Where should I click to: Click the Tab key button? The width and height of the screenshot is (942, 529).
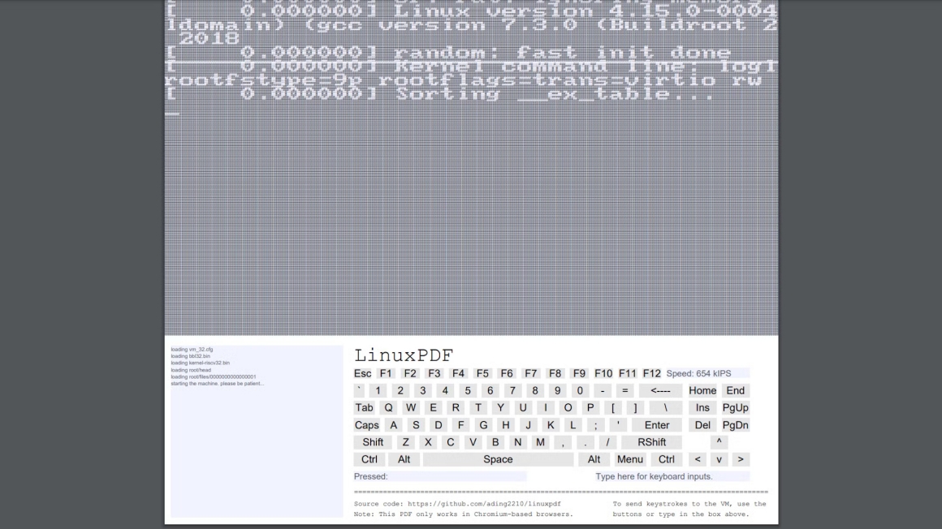point(364,408)
